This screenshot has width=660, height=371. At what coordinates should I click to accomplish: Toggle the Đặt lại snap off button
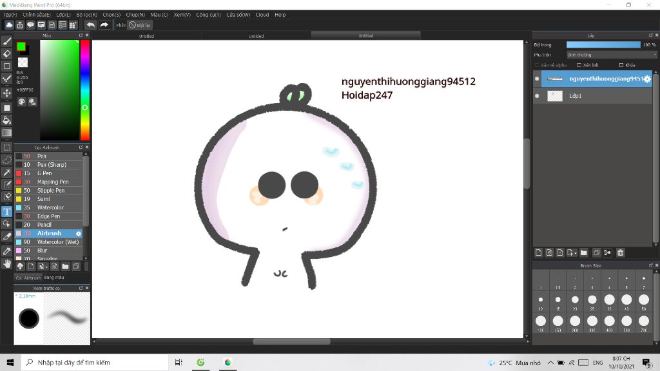[139, 25]
